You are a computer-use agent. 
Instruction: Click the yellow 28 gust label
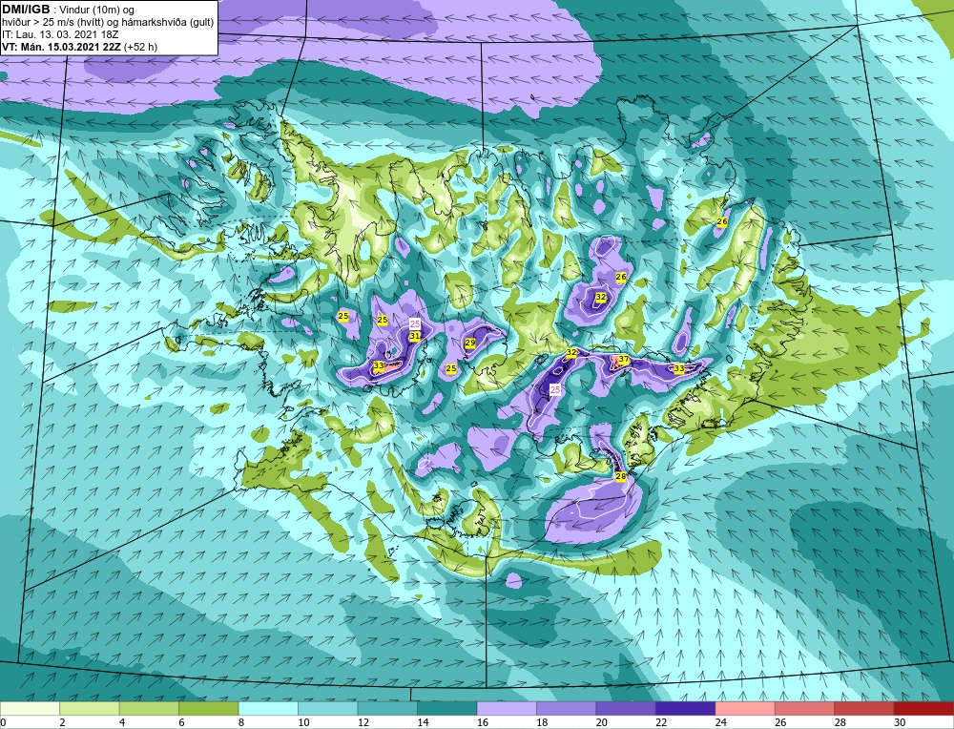click(x=621, y=476)
